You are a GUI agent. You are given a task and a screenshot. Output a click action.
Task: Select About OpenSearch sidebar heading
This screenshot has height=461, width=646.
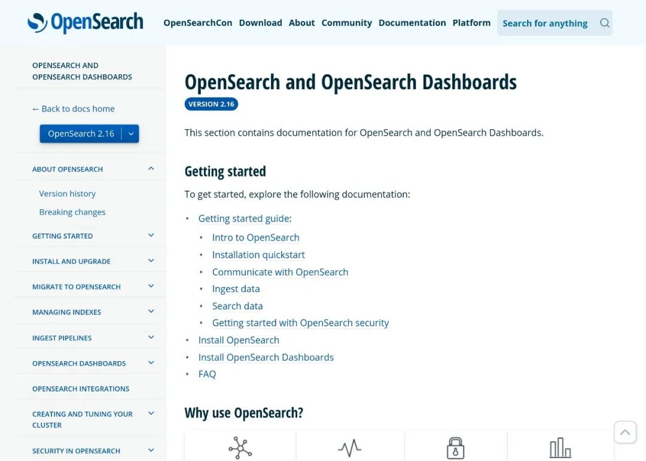click(68, 169)
